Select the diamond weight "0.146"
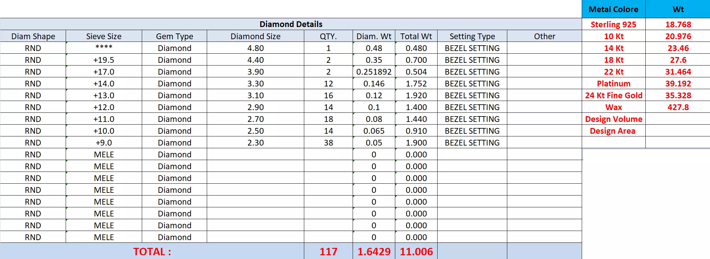Viewport: 710px width, 259px height. [x=374, y=83]
